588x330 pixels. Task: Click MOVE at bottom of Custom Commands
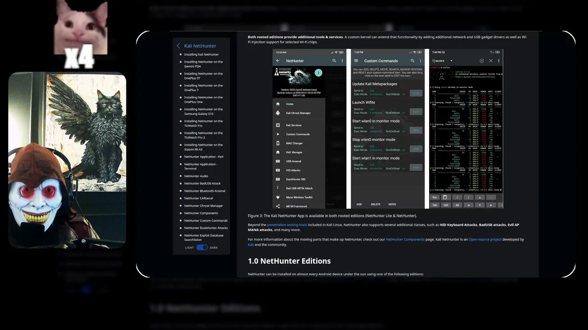[x=392, y=204]
